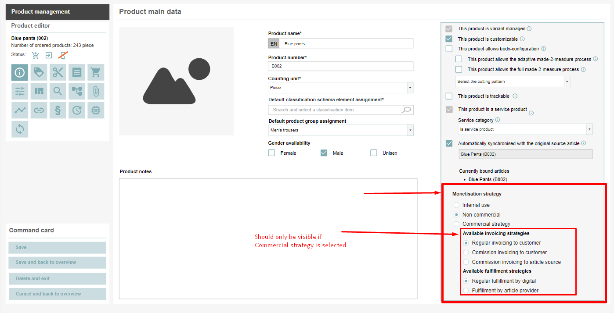Open the price tag heart icon section

(39, 72)
